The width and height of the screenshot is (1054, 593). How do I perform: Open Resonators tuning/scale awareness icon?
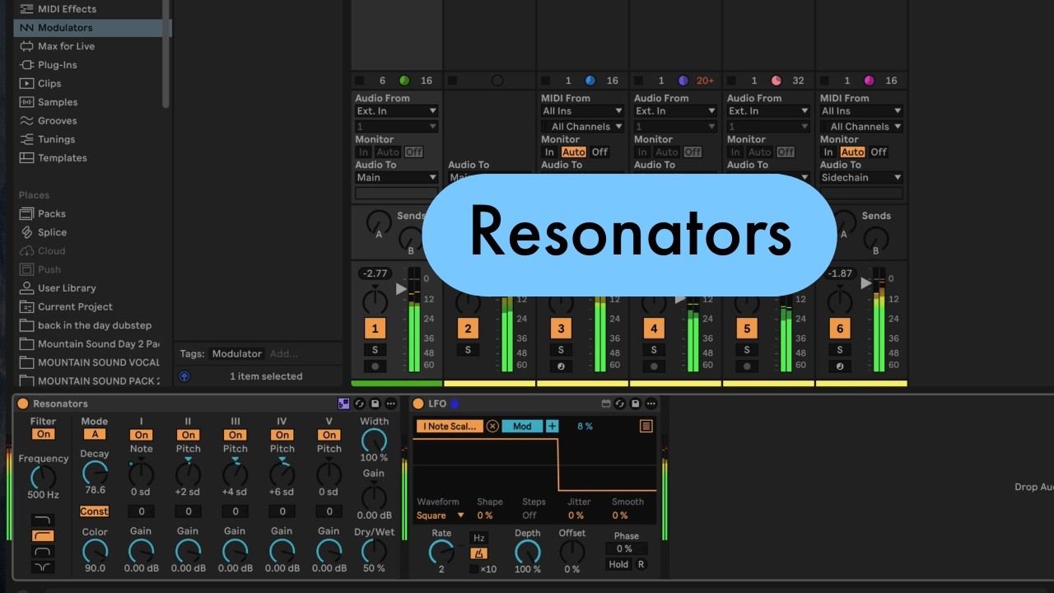tap(344, 404)
